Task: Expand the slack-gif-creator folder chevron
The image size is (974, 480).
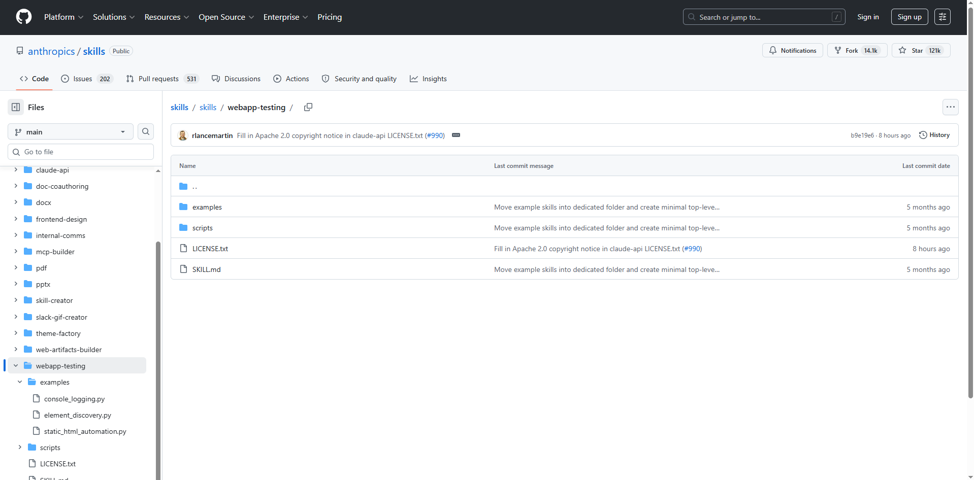Action: (16, 317)
